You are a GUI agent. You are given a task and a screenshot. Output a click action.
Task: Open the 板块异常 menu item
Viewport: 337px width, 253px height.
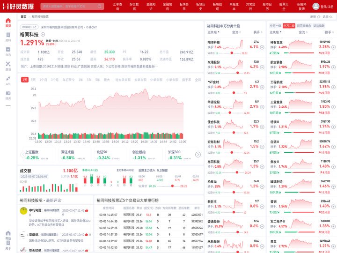click(x=184, y=6)
